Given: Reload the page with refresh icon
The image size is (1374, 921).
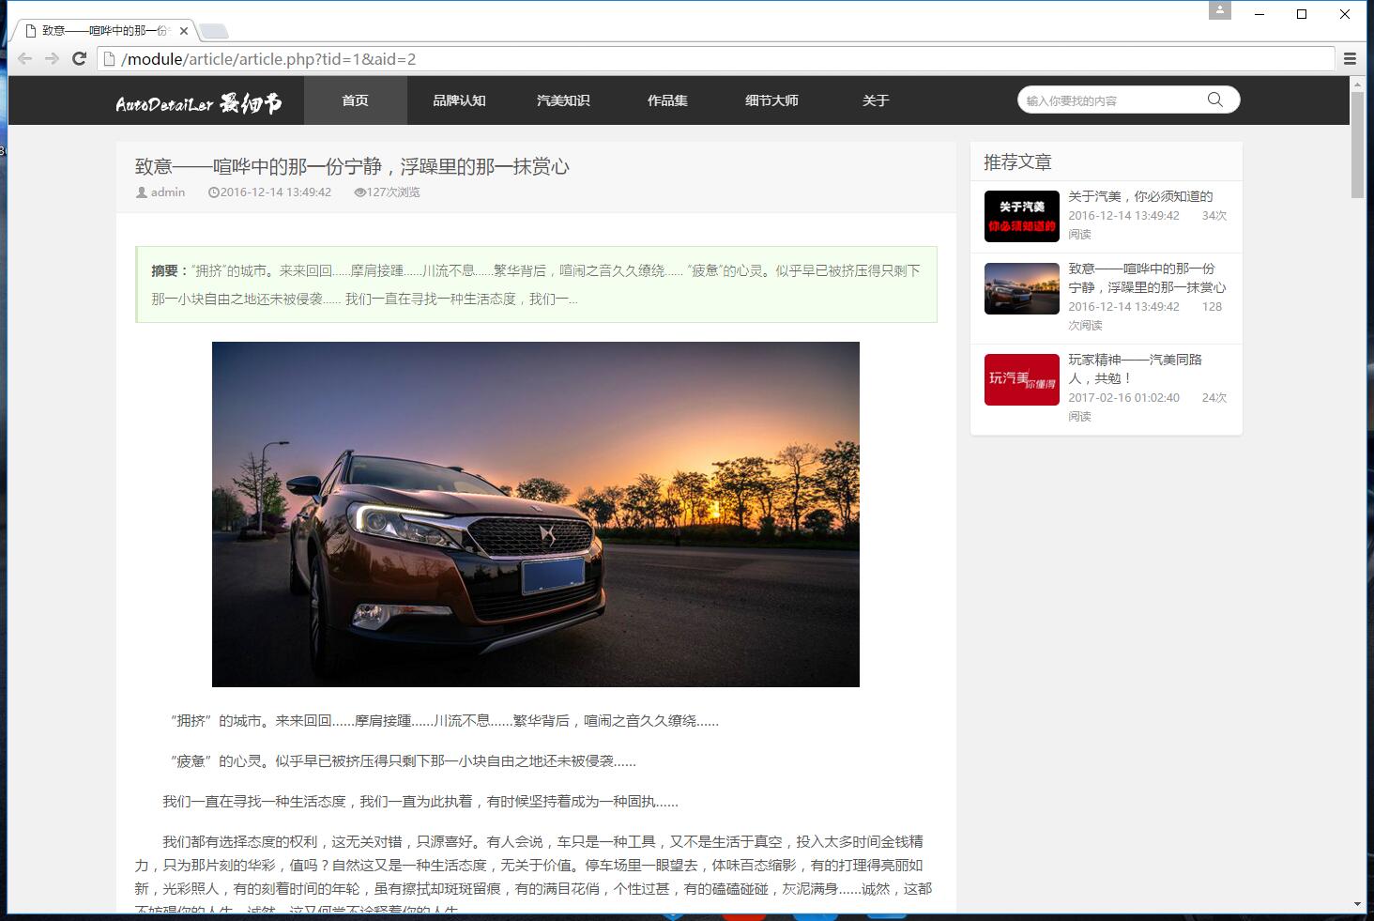Looking at the screenshot, I should (x=80, y=58).
